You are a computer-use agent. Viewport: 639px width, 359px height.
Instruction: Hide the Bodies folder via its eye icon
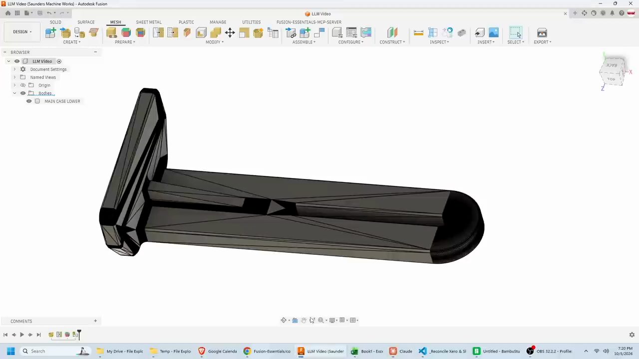tap(23, 93)
